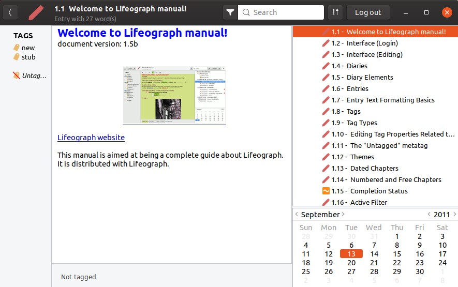Viewport: 458px width, 287px height.
Task: Select September 1 in the calendar
Action: coord(397,236)
